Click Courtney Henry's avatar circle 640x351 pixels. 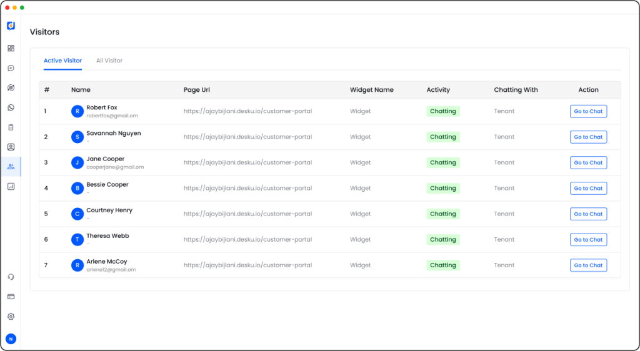[77, 214]
